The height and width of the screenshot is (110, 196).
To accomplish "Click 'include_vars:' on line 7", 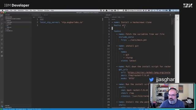I will 126,37.
